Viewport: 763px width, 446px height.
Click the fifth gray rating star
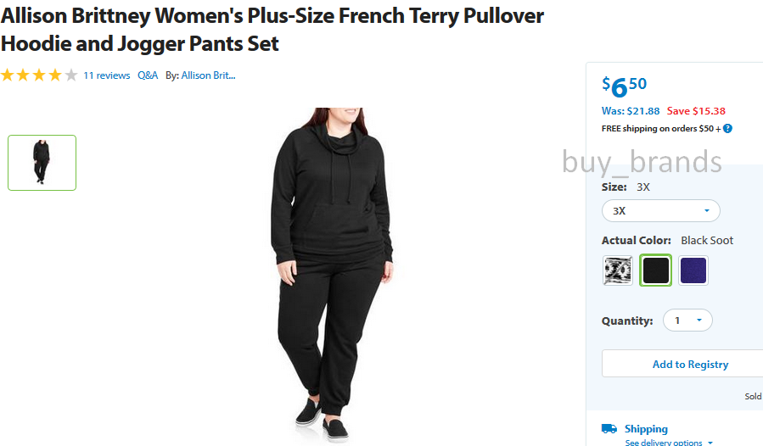71,75
